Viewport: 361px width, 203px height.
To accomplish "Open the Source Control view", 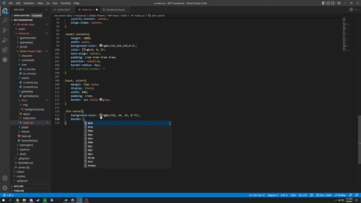I will pyautogui.click(x=5, y=30).
